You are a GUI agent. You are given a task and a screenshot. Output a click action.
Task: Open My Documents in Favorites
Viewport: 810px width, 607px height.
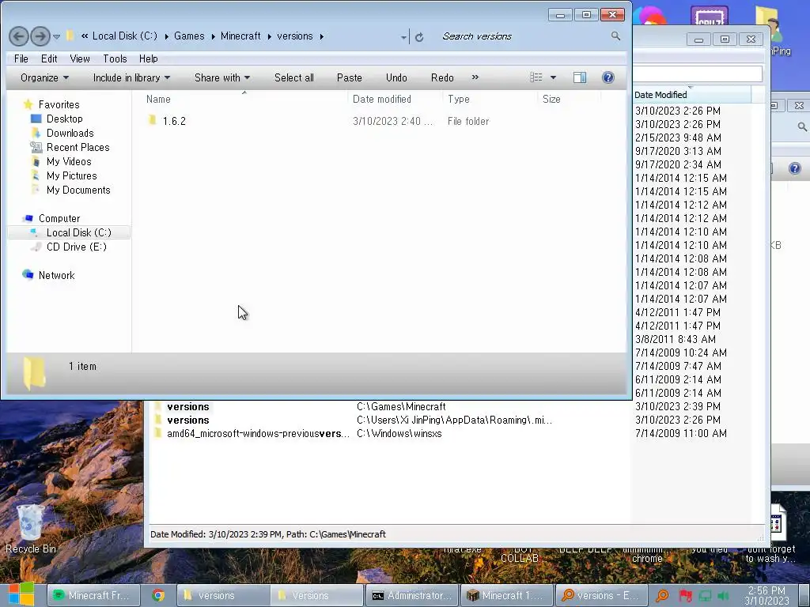coord(78,190)
